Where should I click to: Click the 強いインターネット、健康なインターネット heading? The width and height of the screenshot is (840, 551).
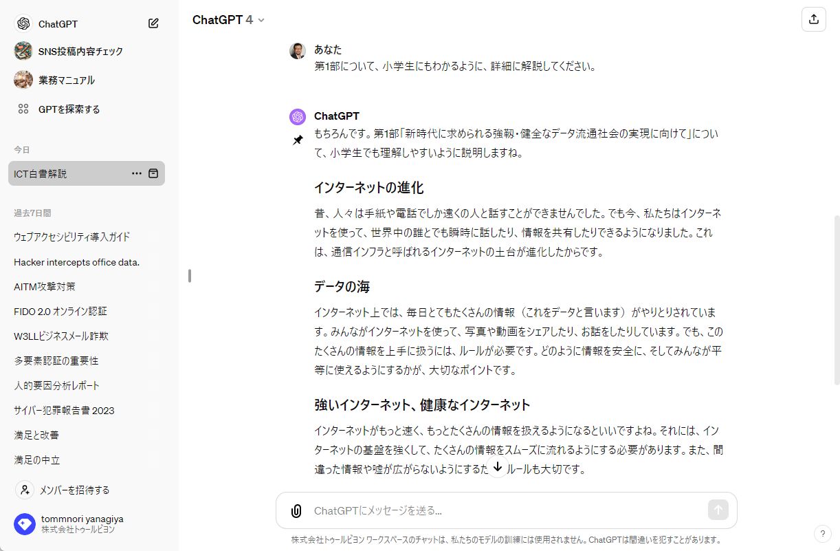tap(422, 404)
